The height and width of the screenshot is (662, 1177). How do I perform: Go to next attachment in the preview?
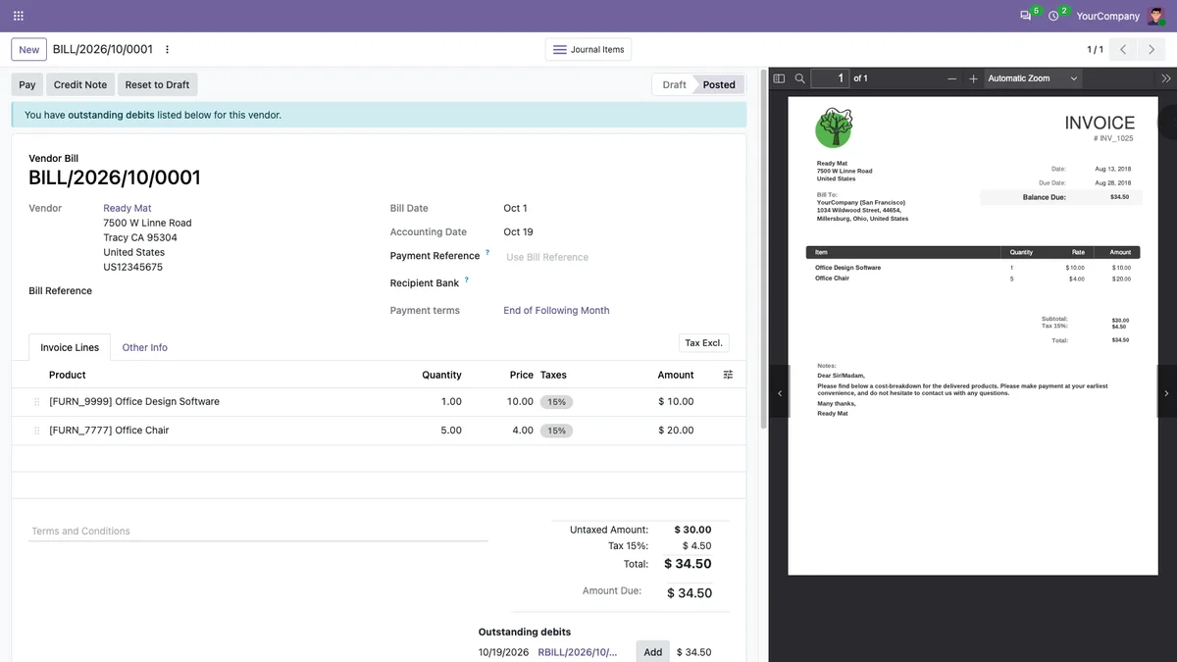pos(1166,393)
